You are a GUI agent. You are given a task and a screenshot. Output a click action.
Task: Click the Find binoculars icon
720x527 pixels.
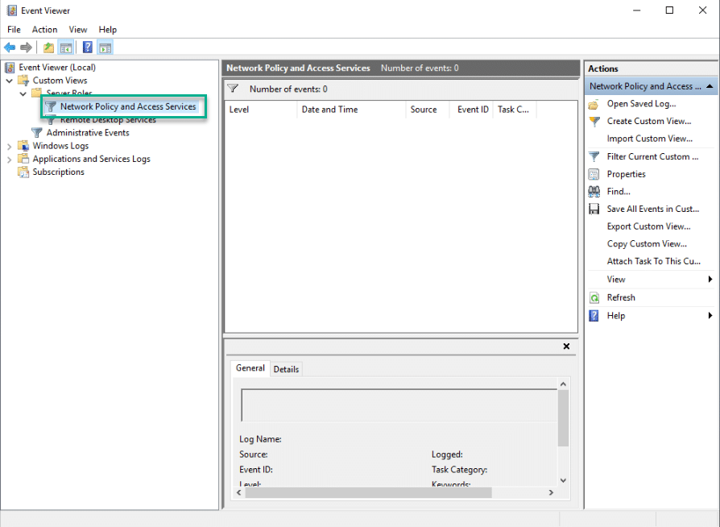594,191
